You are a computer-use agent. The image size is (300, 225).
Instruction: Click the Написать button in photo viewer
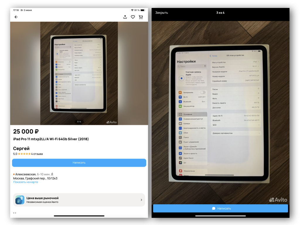[x=220, y=208]
